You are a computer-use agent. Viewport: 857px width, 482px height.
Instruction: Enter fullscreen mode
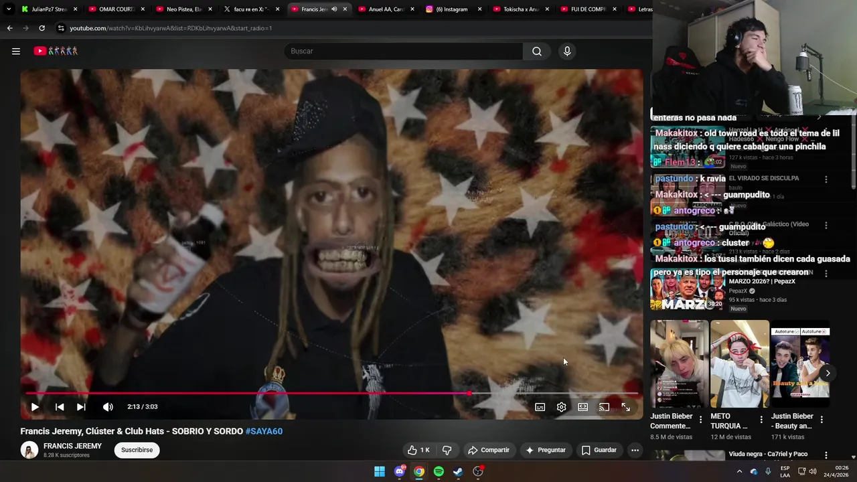pyautogui.click(x=626, y=407)
